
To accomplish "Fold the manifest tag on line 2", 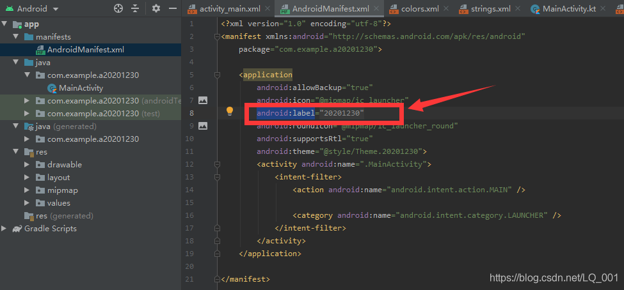I will (x=217, y=37).
